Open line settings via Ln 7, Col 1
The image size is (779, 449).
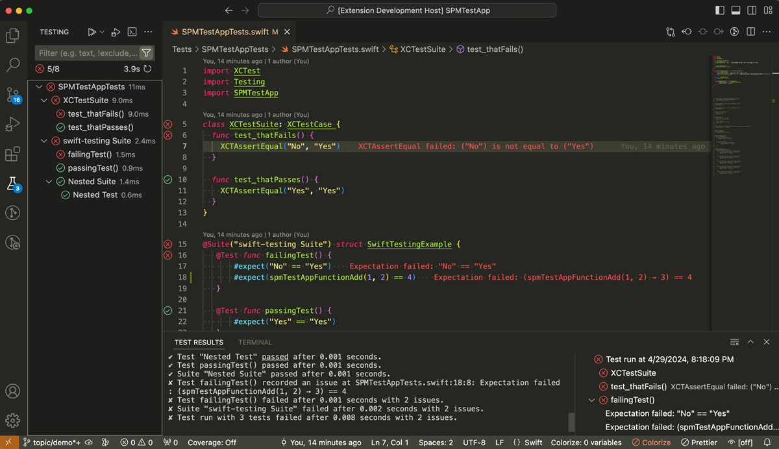coord(389,442)
